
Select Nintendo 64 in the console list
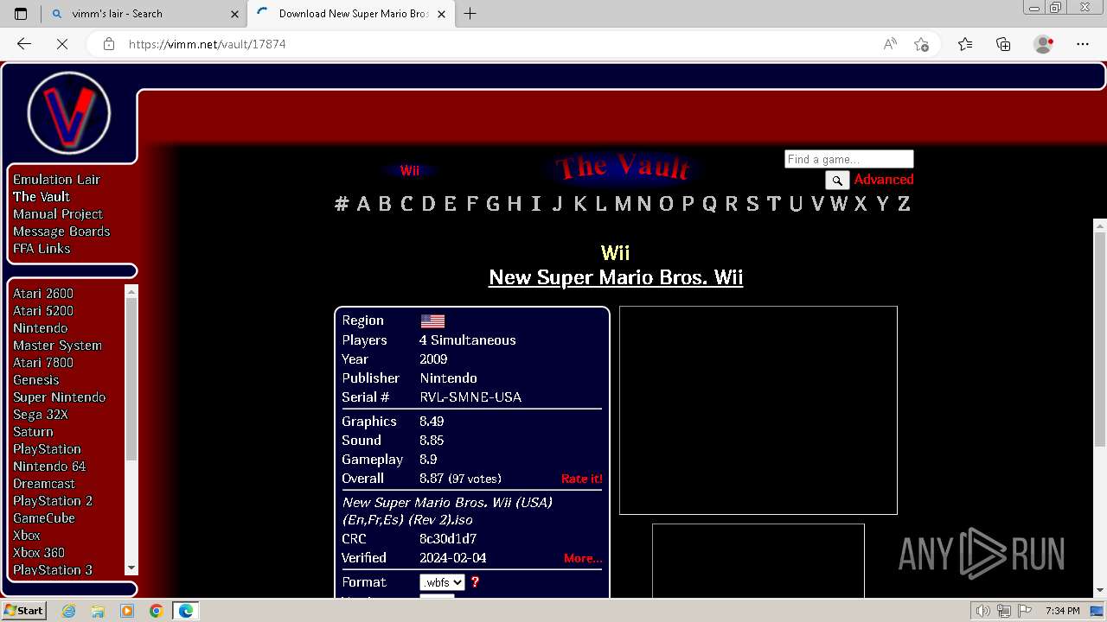point(49,466)
